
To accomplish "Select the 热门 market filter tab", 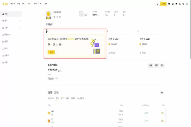I will [57, 98].
